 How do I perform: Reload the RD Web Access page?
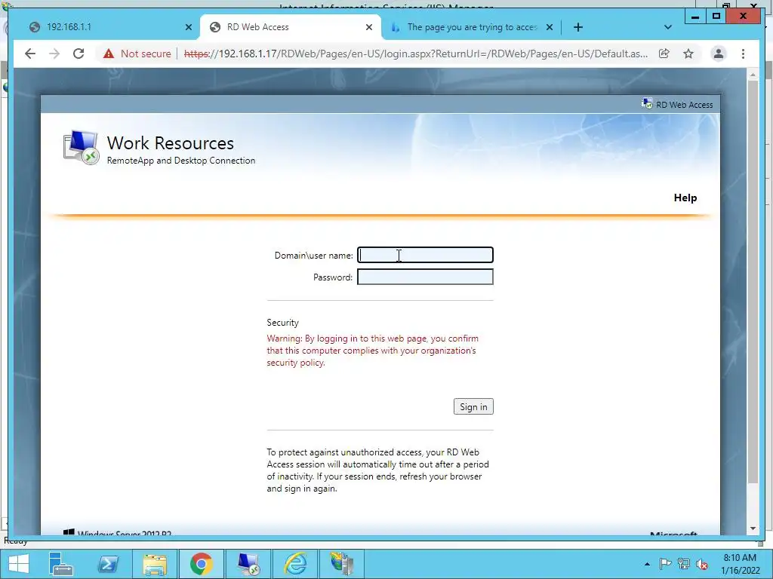point(79,54)
